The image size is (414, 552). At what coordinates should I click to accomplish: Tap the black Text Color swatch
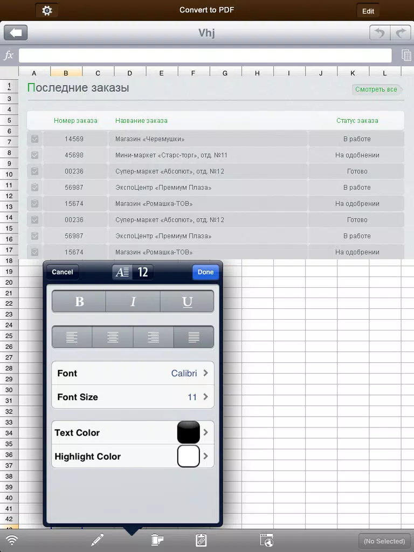coord(188,432)
